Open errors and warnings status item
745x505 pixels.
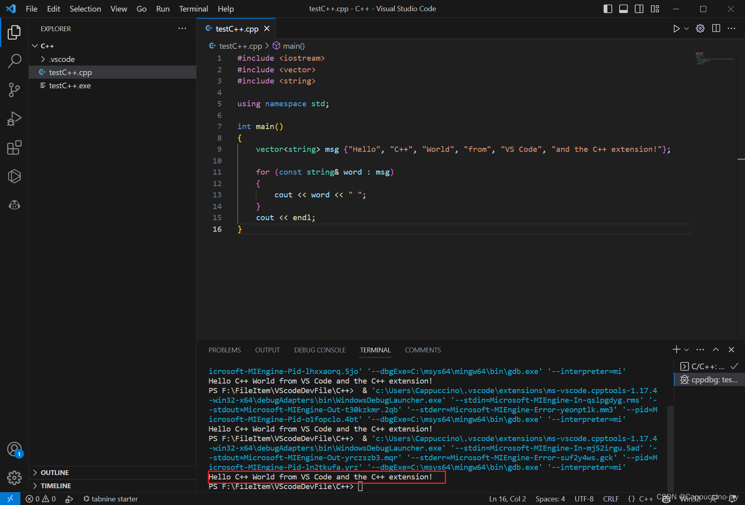tap(40, 499)
